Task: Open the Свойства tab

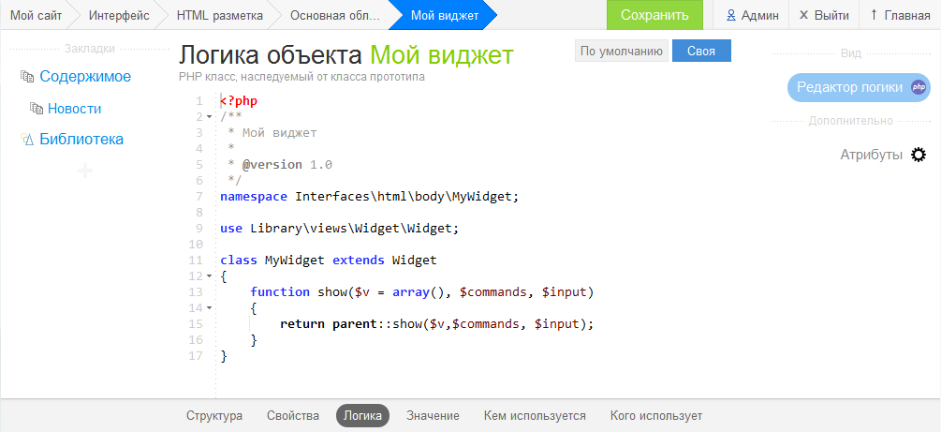Action: [293, 416]
